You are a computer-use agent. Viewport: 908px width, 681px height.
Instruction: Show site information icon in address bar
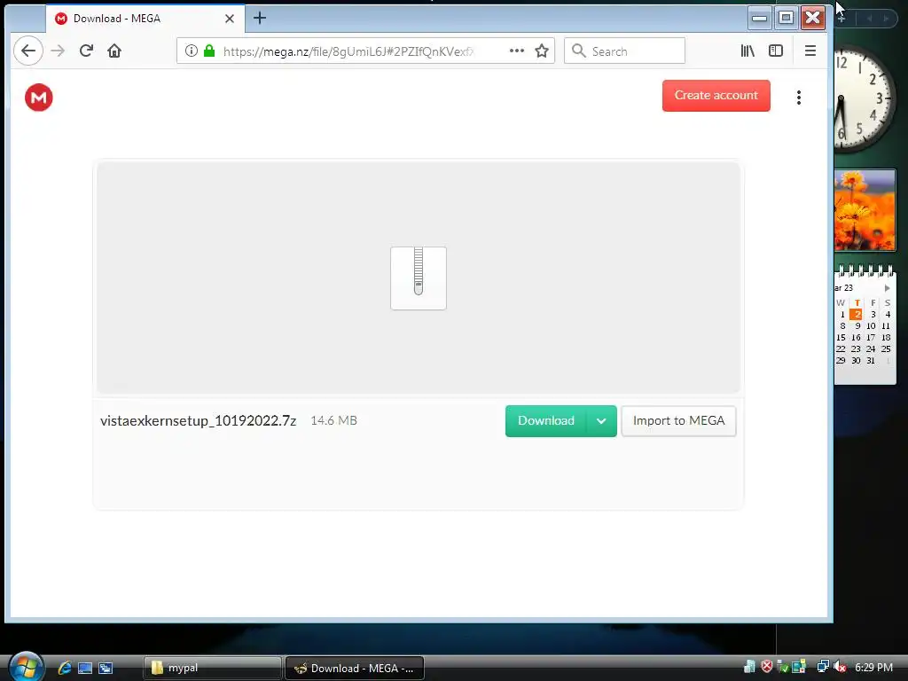tap(192, 51)
